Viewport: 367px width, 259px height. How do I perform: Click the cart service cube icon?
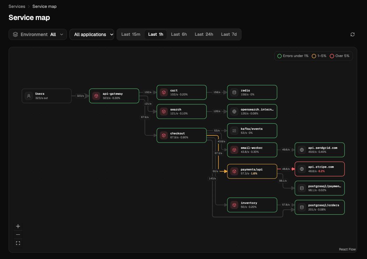(164, 92)
